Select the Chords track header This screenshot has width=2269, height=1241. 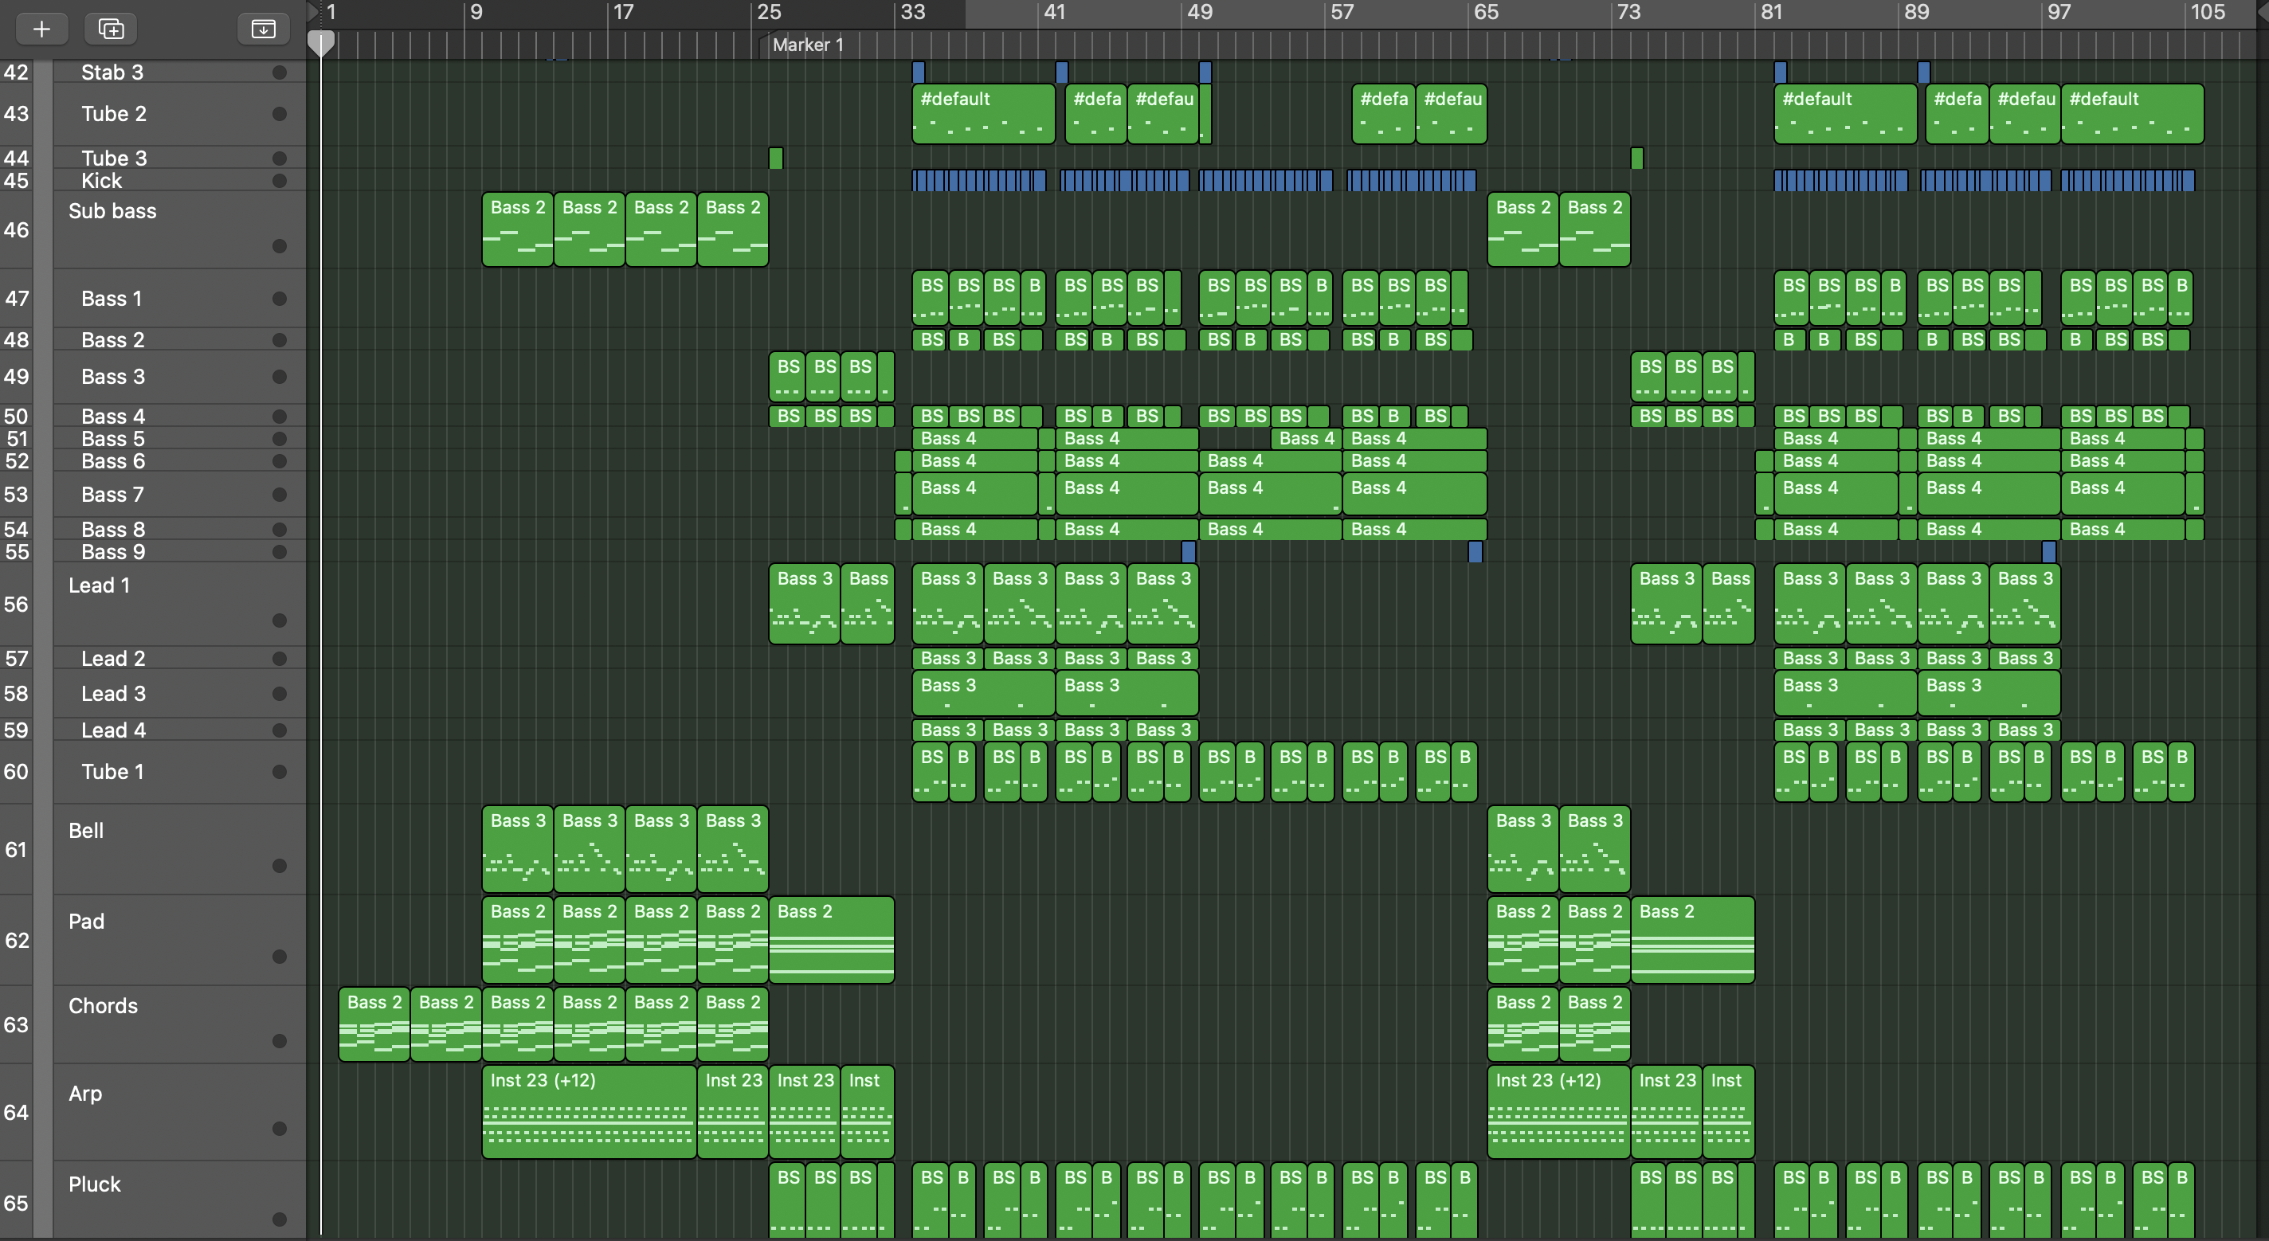tap(178, 1024)
